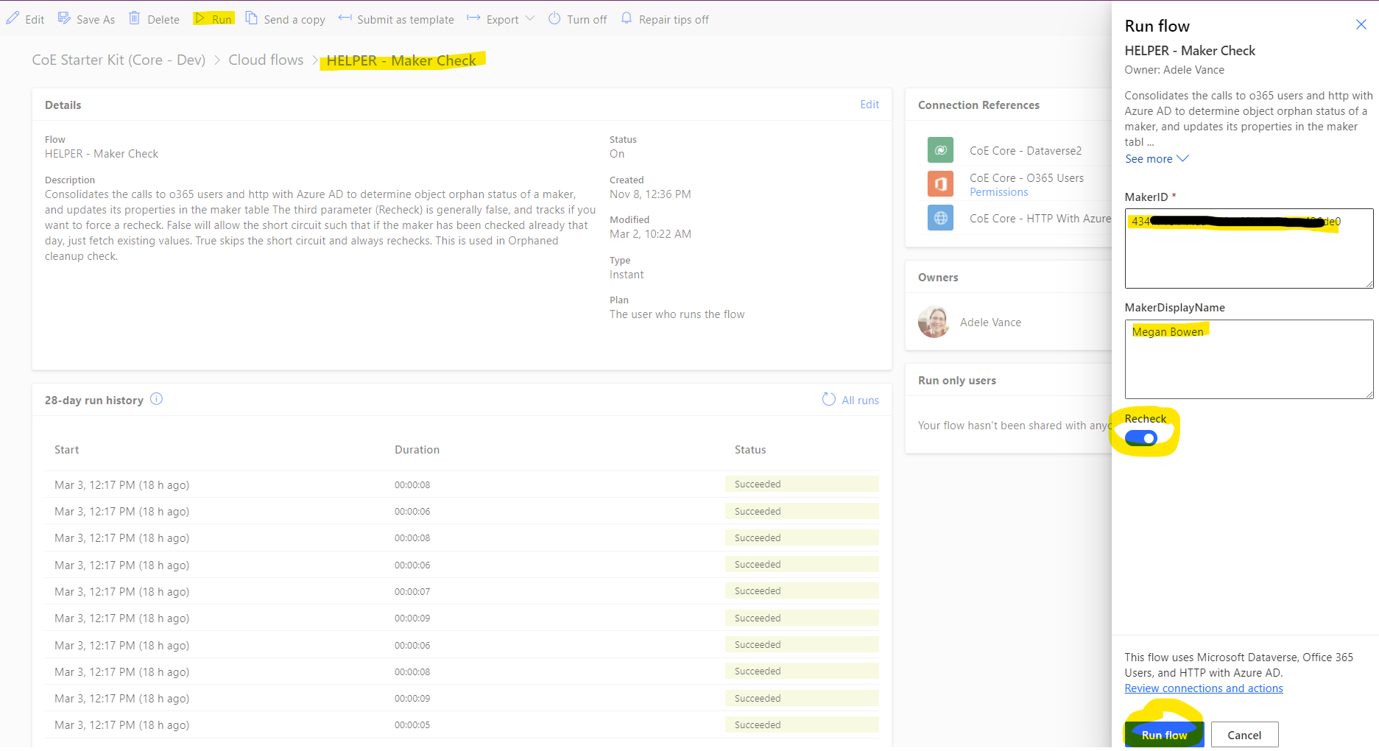The height and width of the screenshot is (751, 1379).
Task: Navigate to Cloud flows breadcrumb
Action: click(266, 60)
